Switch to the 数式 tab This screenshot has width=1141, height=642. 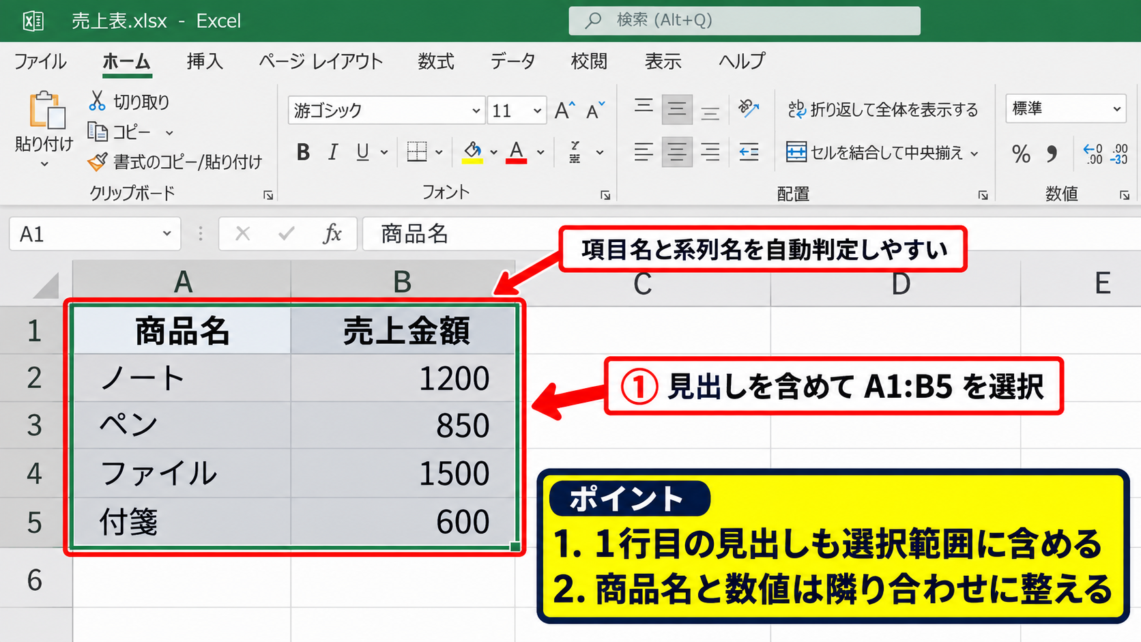436,61
